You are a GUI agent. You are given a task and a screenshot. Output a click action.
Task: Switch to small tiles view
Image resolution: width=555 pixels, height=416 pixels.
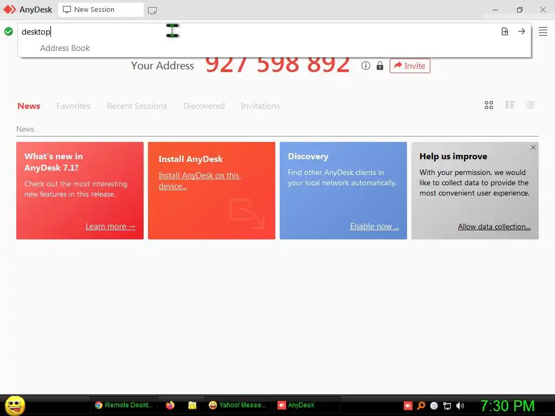509,105
